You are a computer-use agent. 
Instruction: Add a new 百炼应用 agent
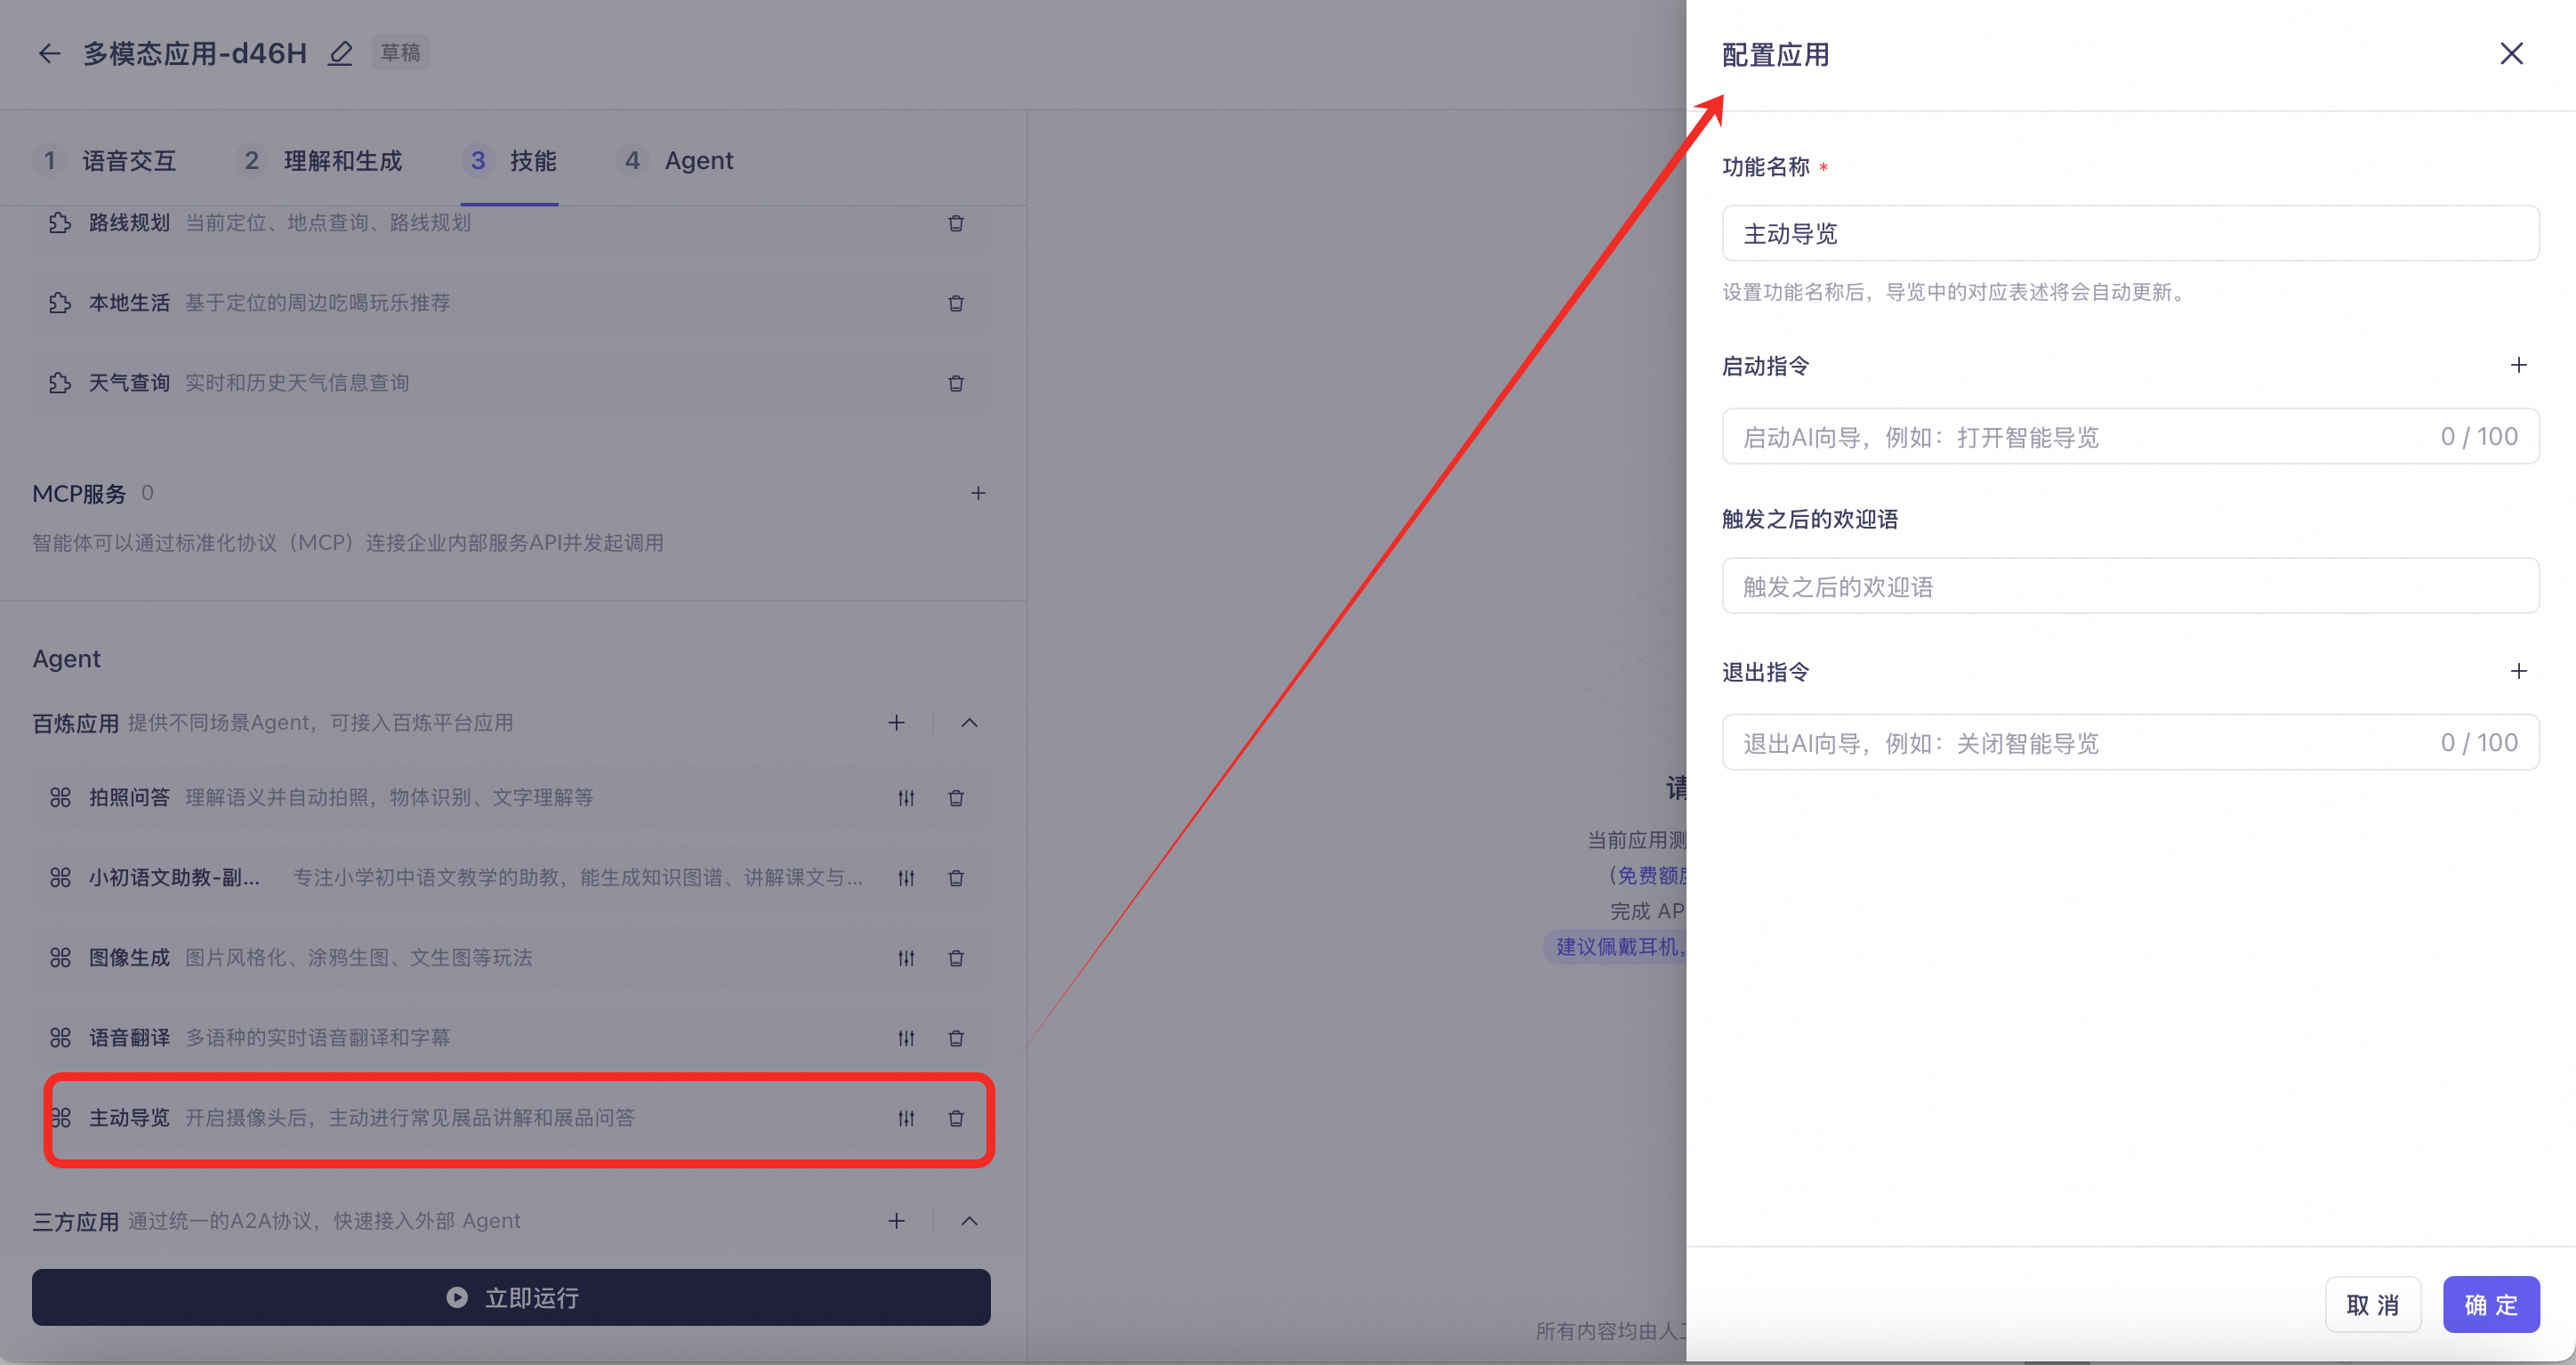[x=896, y=723]
